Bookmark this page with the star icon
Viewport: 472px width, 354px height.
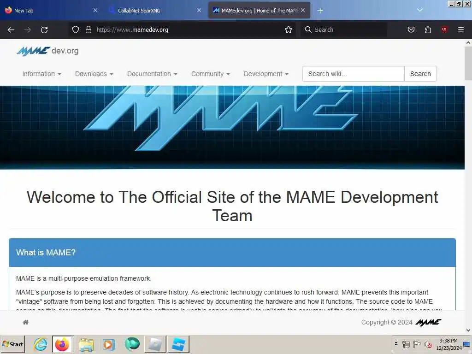[289, 29]
